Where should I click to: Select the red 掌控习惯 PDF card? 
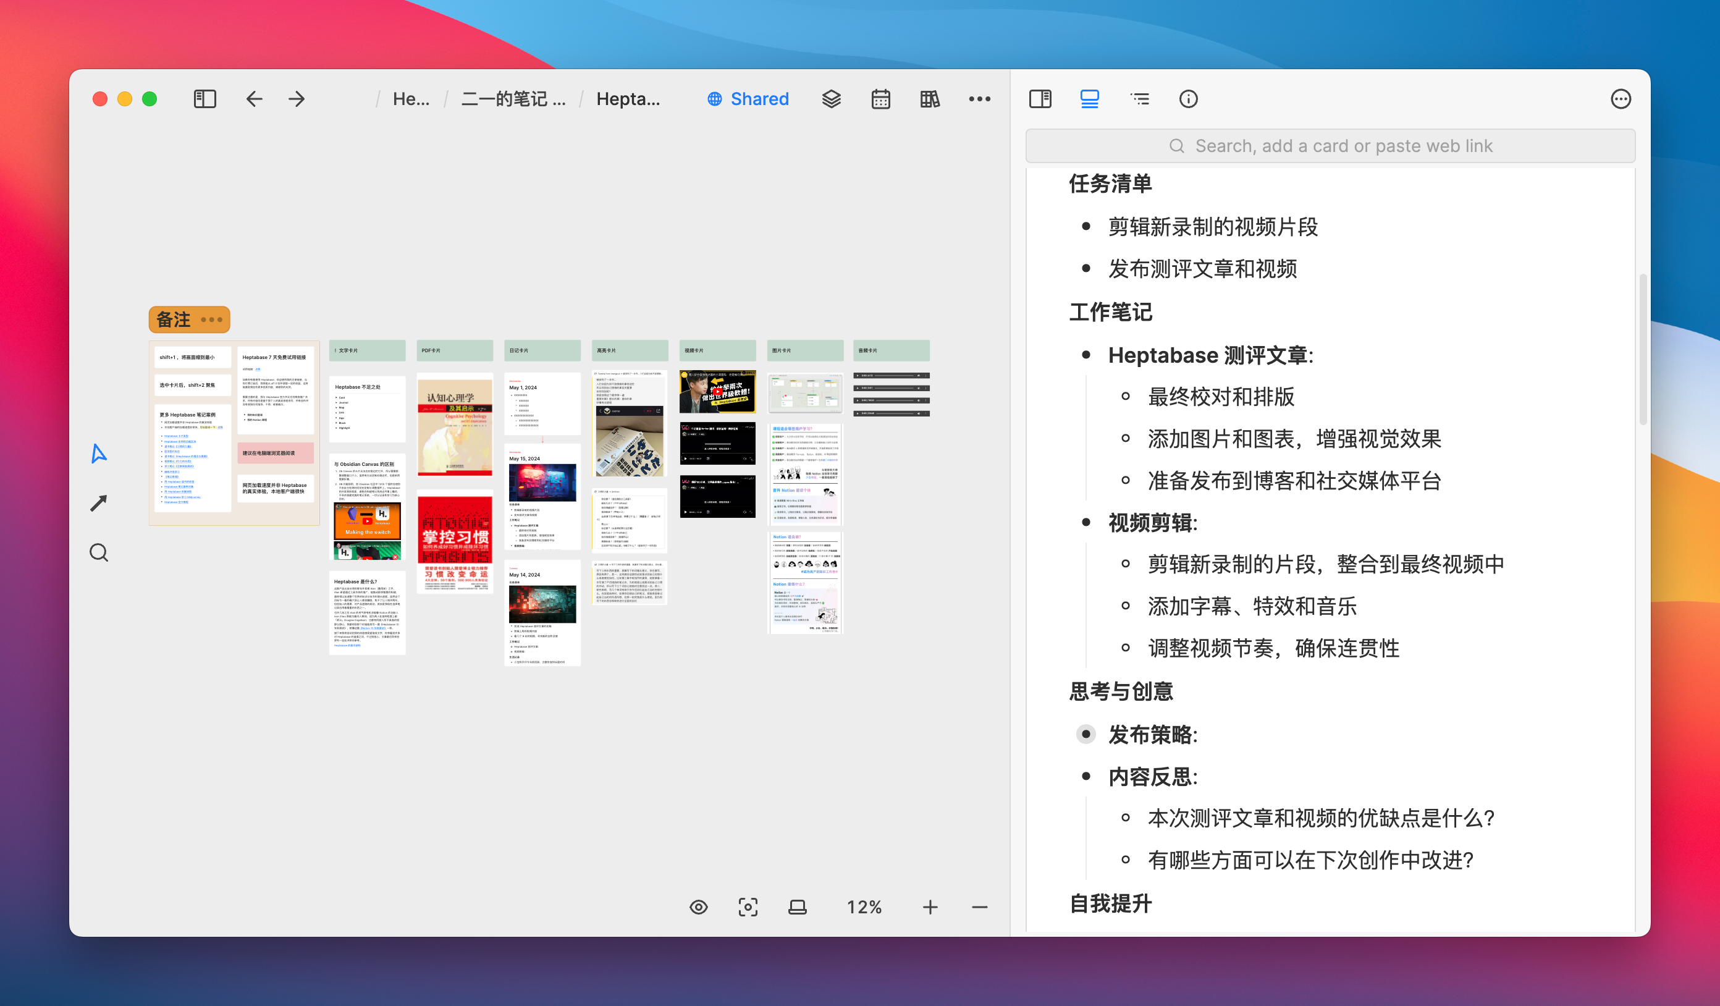click(x=455, y=541)
